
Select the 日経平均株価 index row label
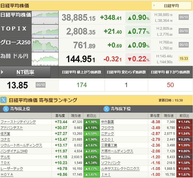(16, 15)
